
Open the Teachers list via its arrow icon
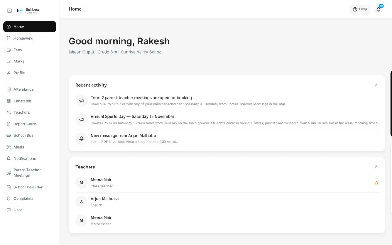point(376,167)
